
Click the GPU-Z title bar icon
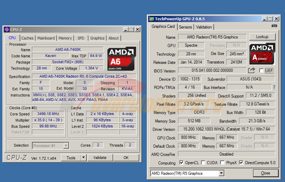pos(151,19)
